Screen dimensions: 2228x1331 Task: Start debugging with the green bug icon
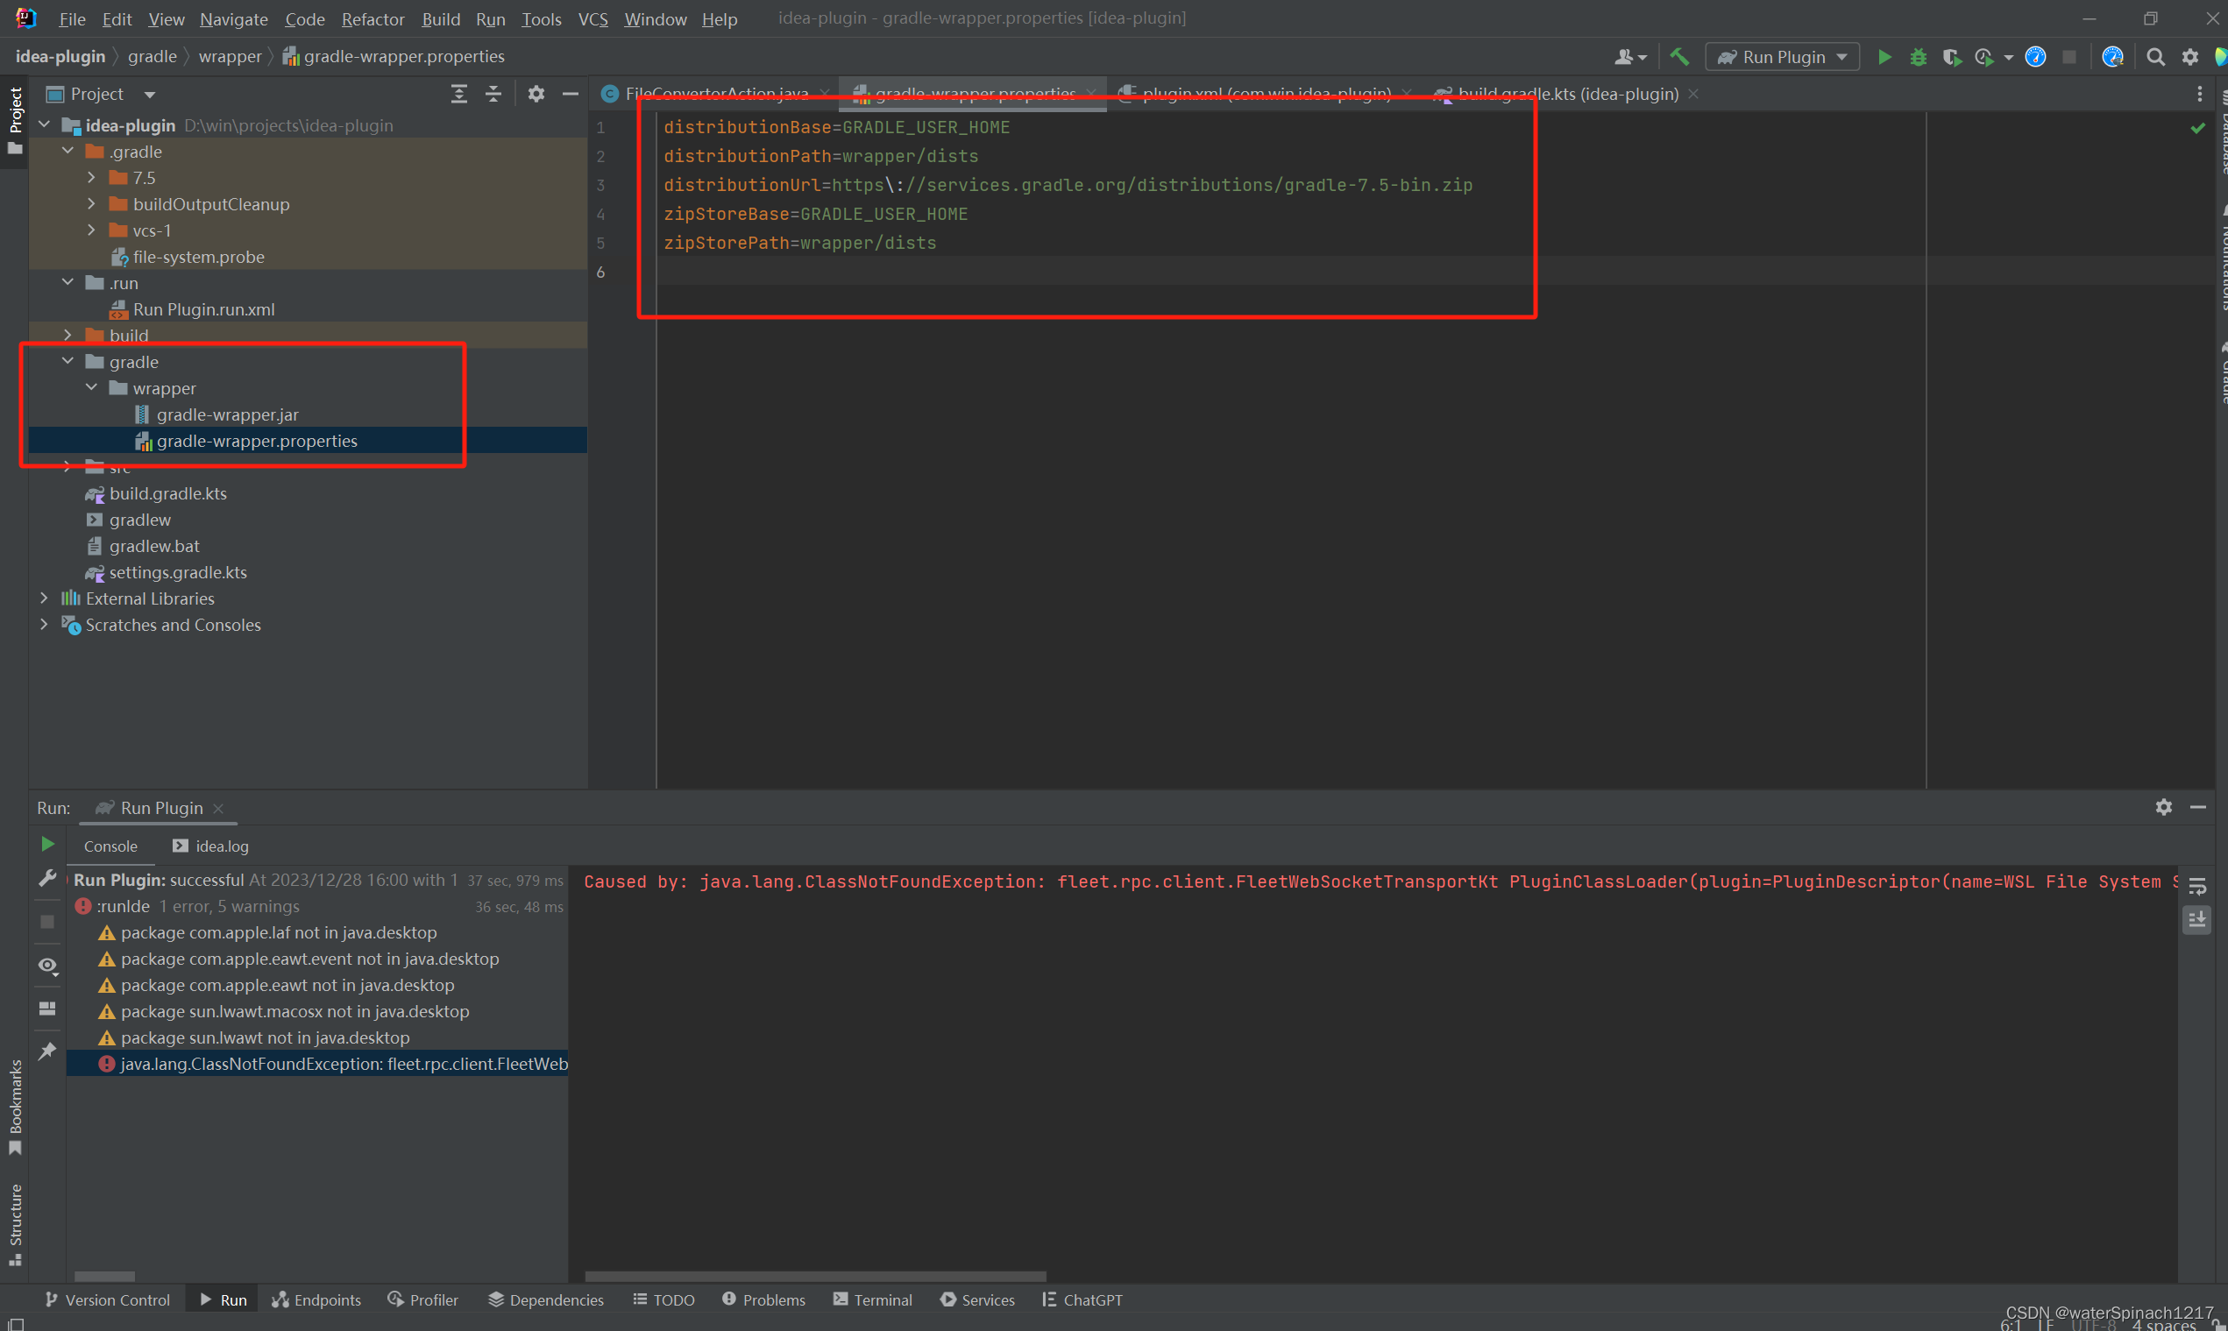coord(1918,56)
